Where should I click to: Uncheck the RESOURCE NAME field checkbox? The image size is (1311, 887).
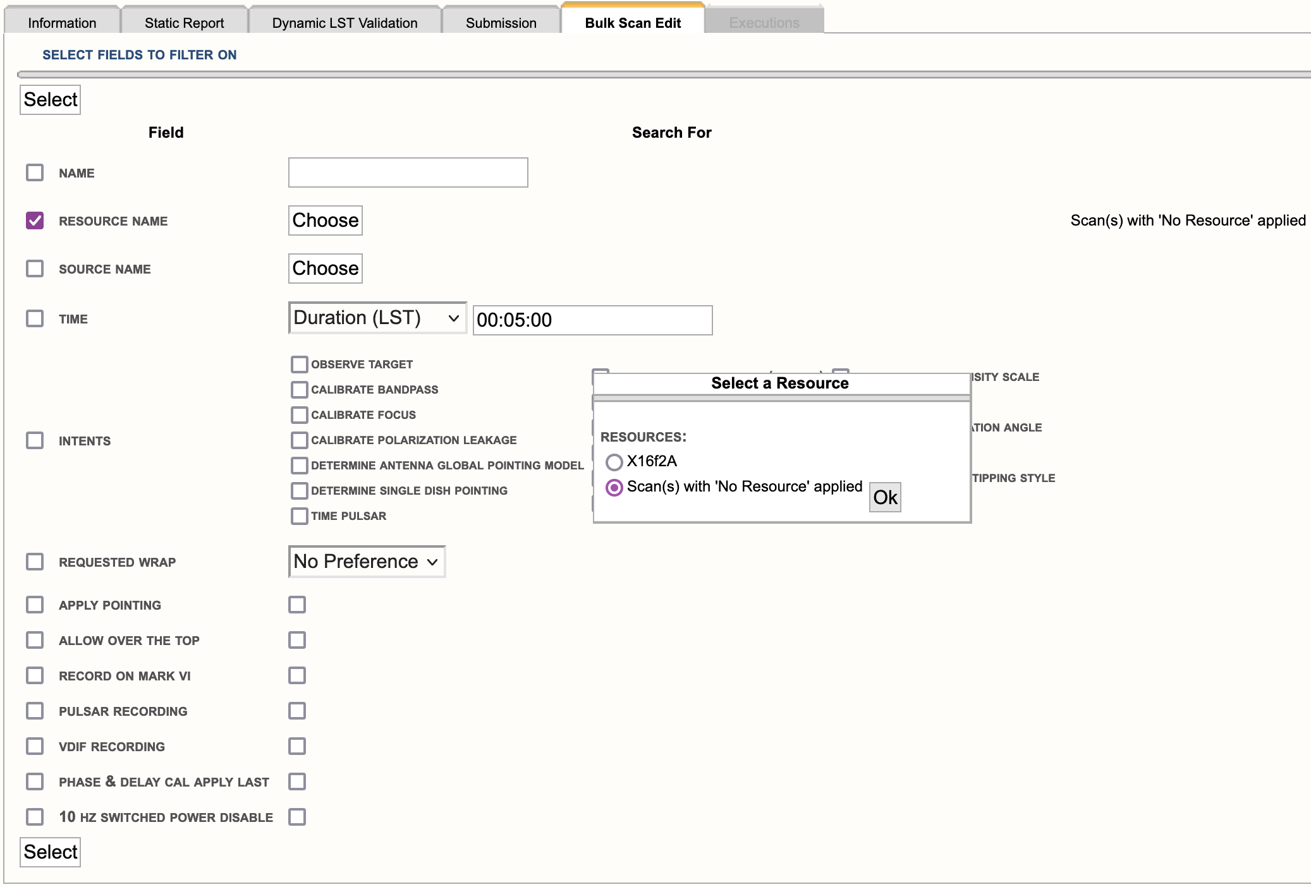click(35, 220)
